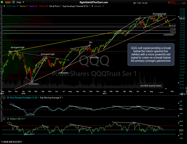Image resolution: width=187 pixels, height=144 pixels.
Task: Click RSI pane lower scale arrow
Action: [x=179, y=136]
